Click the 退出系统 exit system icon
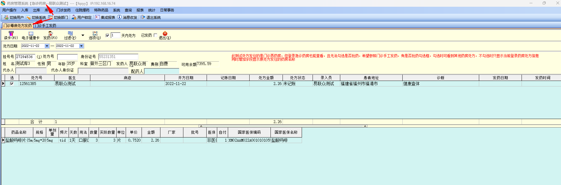561x185 pixels. [x=143, y=17]
